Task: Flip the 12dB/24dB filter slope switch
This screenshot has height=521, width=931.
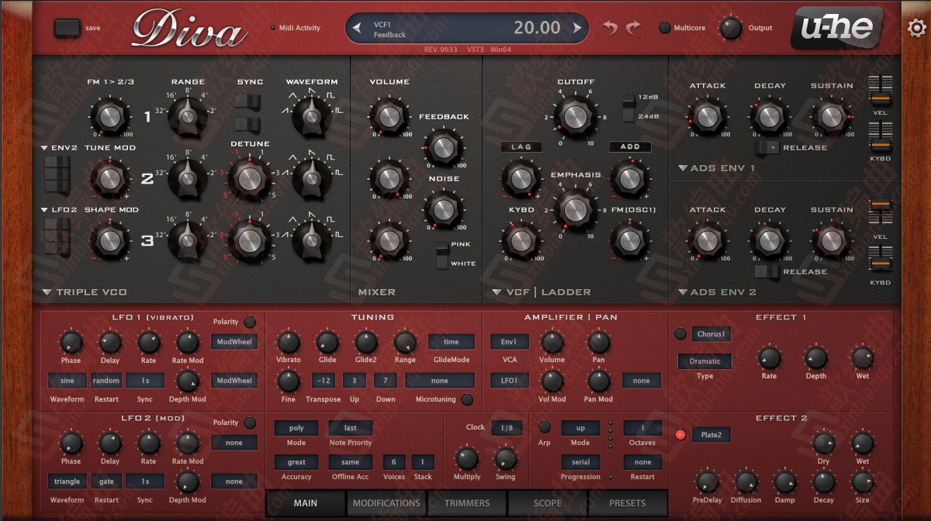Action: click(x=628, y=108)
